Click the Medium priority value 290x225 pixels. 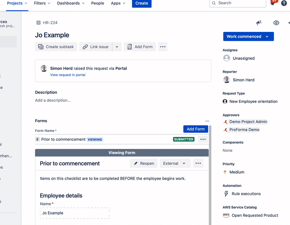(237, 172)
